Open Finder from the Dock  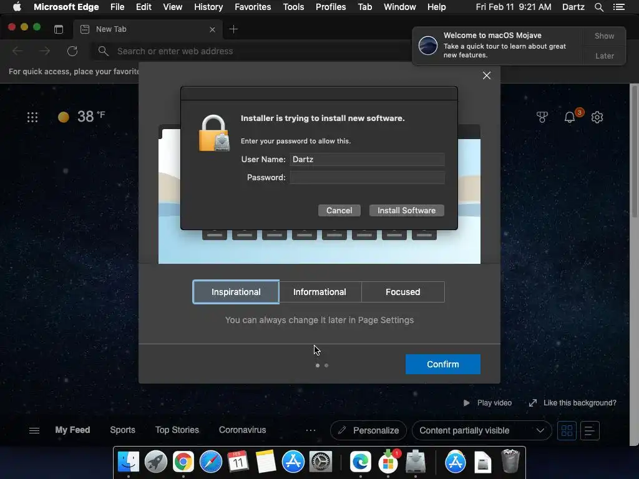[129, 462]
